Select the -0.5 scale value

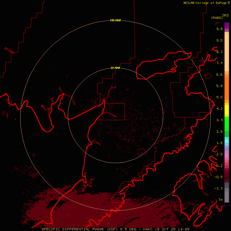[x=218, y=177]
